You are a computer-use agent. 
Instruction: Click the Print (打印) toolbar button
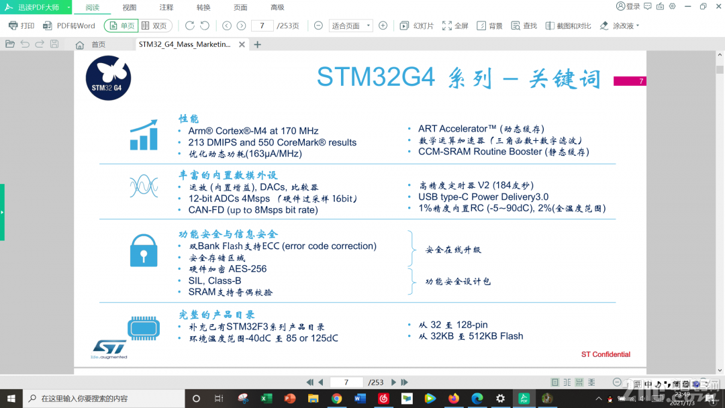click(x=21, y=26)
